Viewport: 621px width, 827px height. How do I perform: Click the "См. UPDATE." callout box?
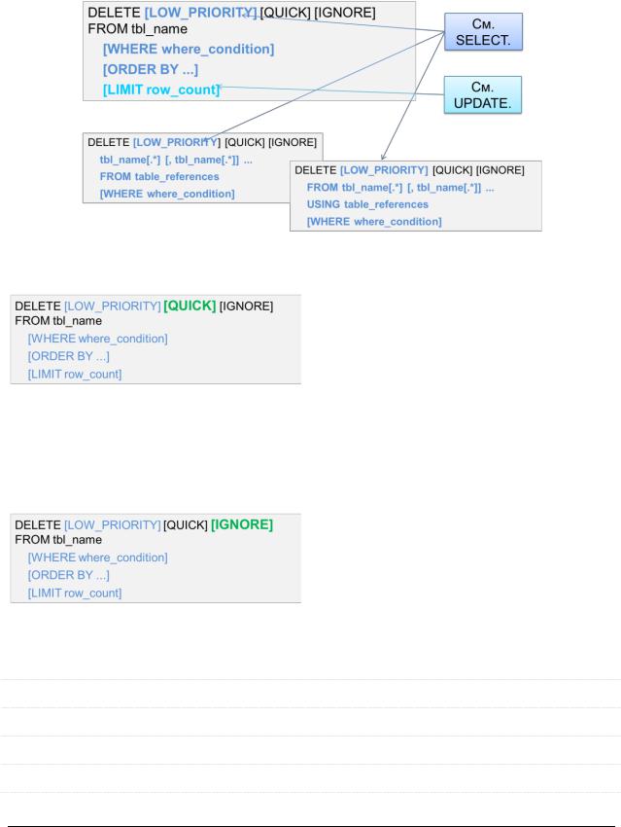click(482, 95)
